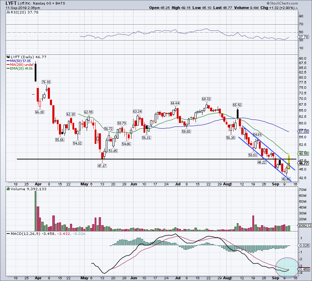
Task: Click the -3.458 MACD axis tag
Action: 304,269
